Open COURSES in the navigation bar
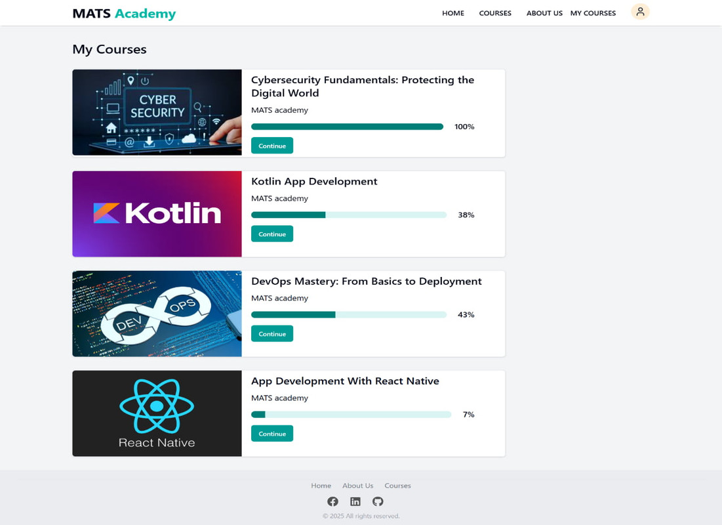Viewport: 722px width, 525px height. [495, 13]
